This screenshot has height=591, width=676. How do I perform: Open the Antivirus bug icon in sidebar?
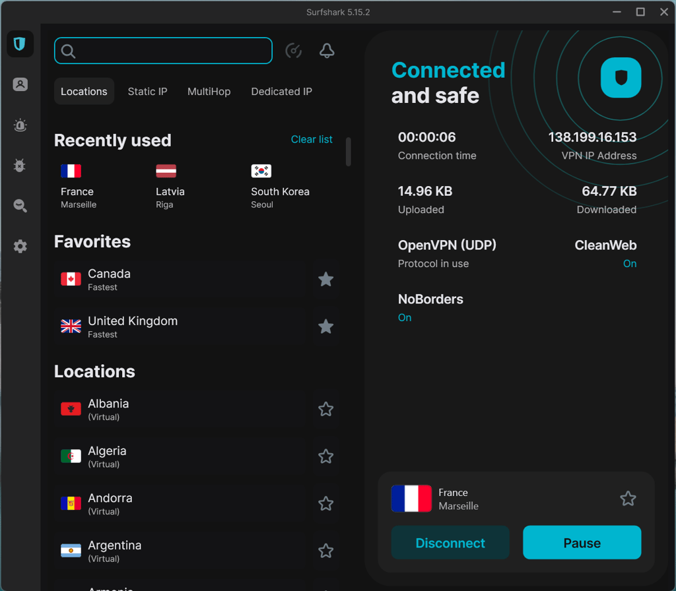tap(20, 166)
